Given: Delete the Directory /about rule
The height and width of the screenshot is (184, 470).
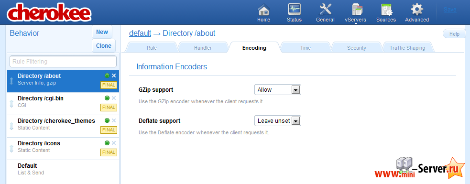Looking at the screenshot, I should pos(114,76).
